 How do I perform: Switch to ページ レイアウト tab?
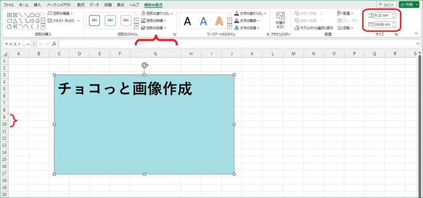tap(59, 5)
